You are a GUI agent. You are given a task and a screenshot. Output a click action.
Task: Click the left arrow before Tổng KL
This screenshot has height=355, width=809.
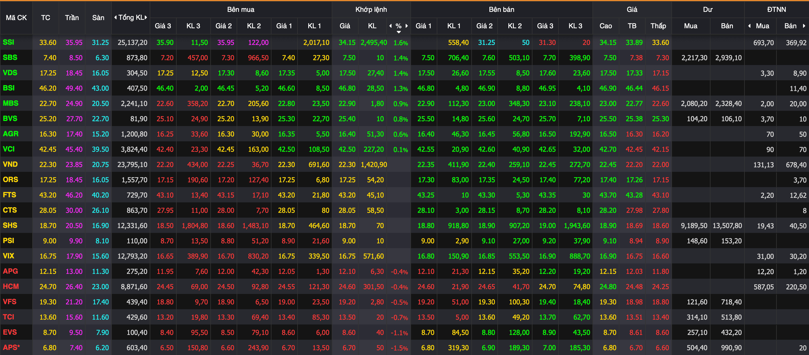tap(115, 18)
